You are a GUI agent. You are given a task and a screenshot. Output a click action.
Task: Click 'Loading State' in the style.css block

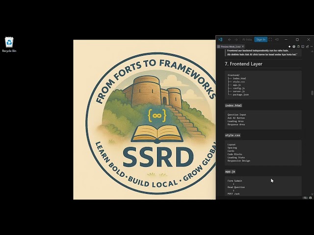click(x=236, y=158)
